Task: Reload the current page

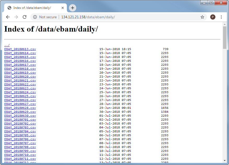Action: (25, 17)
